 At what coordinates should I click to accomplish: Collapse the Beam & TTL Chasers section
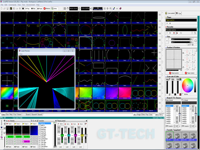pos(166,98)
